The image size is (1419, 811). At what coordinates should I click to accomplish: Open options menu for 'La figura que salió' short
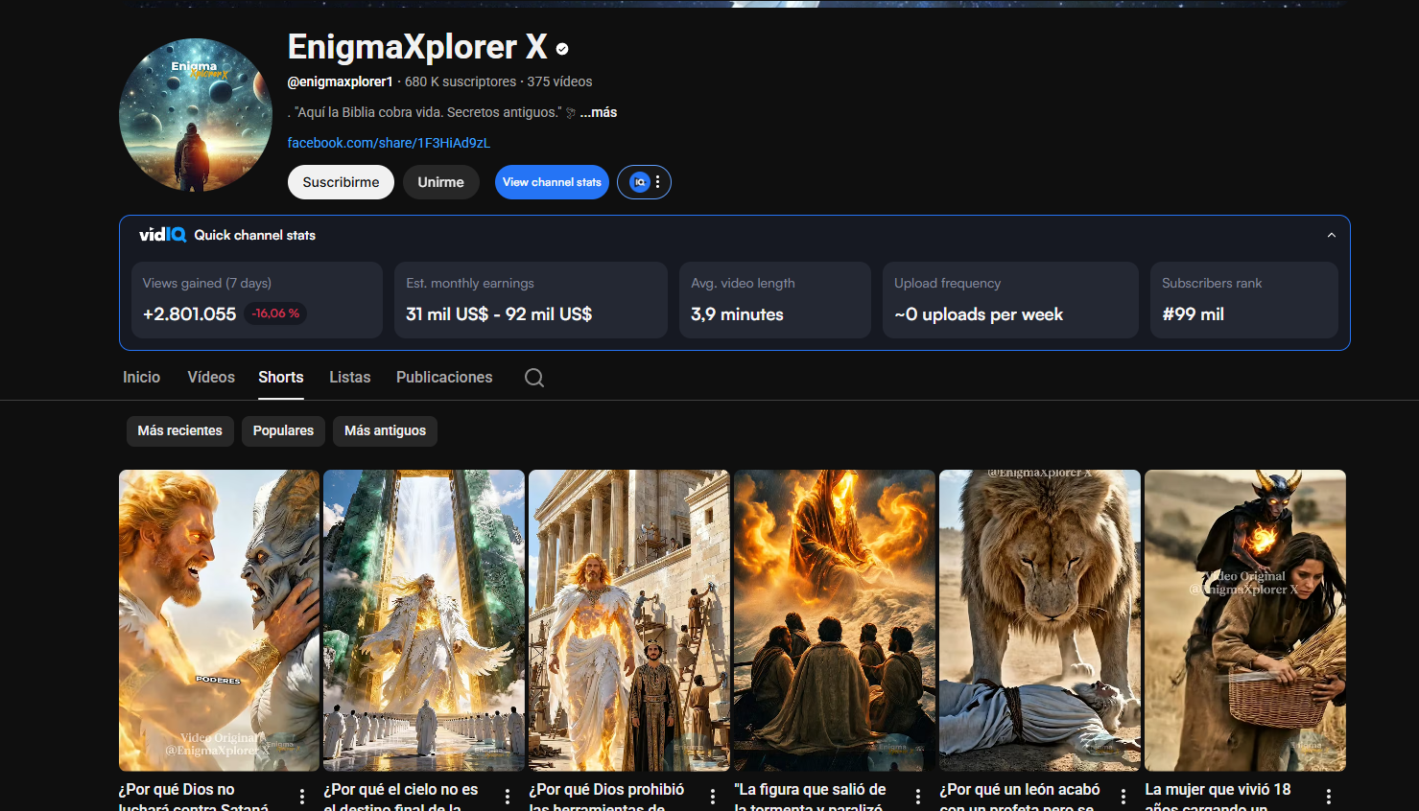pos(918,797)
